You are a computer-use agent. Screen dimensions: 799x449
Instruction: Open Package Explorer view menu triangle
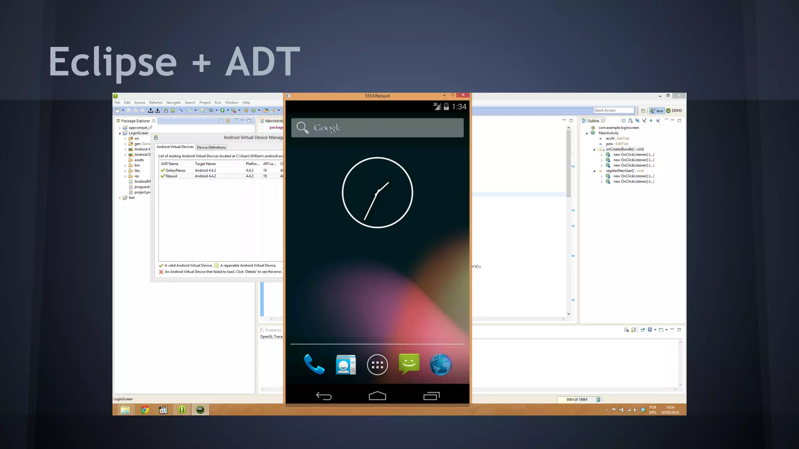236,120
